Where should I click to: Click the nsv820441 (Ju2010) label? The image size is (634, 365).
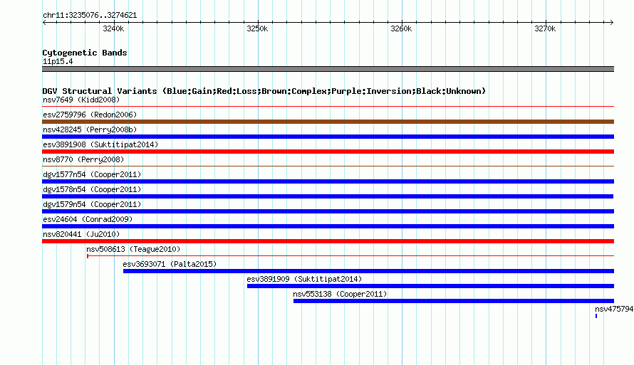coord(81,234)
